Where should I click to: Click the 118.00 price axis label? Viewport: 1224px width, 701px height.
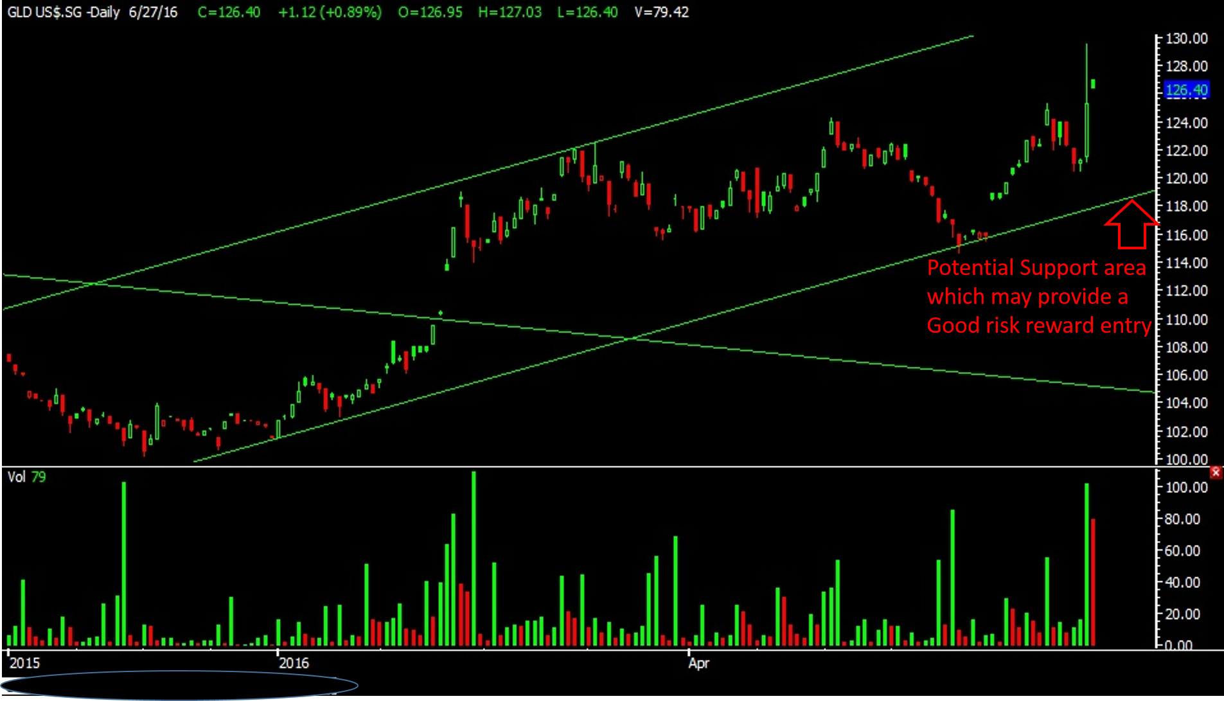coord(1187,206)
